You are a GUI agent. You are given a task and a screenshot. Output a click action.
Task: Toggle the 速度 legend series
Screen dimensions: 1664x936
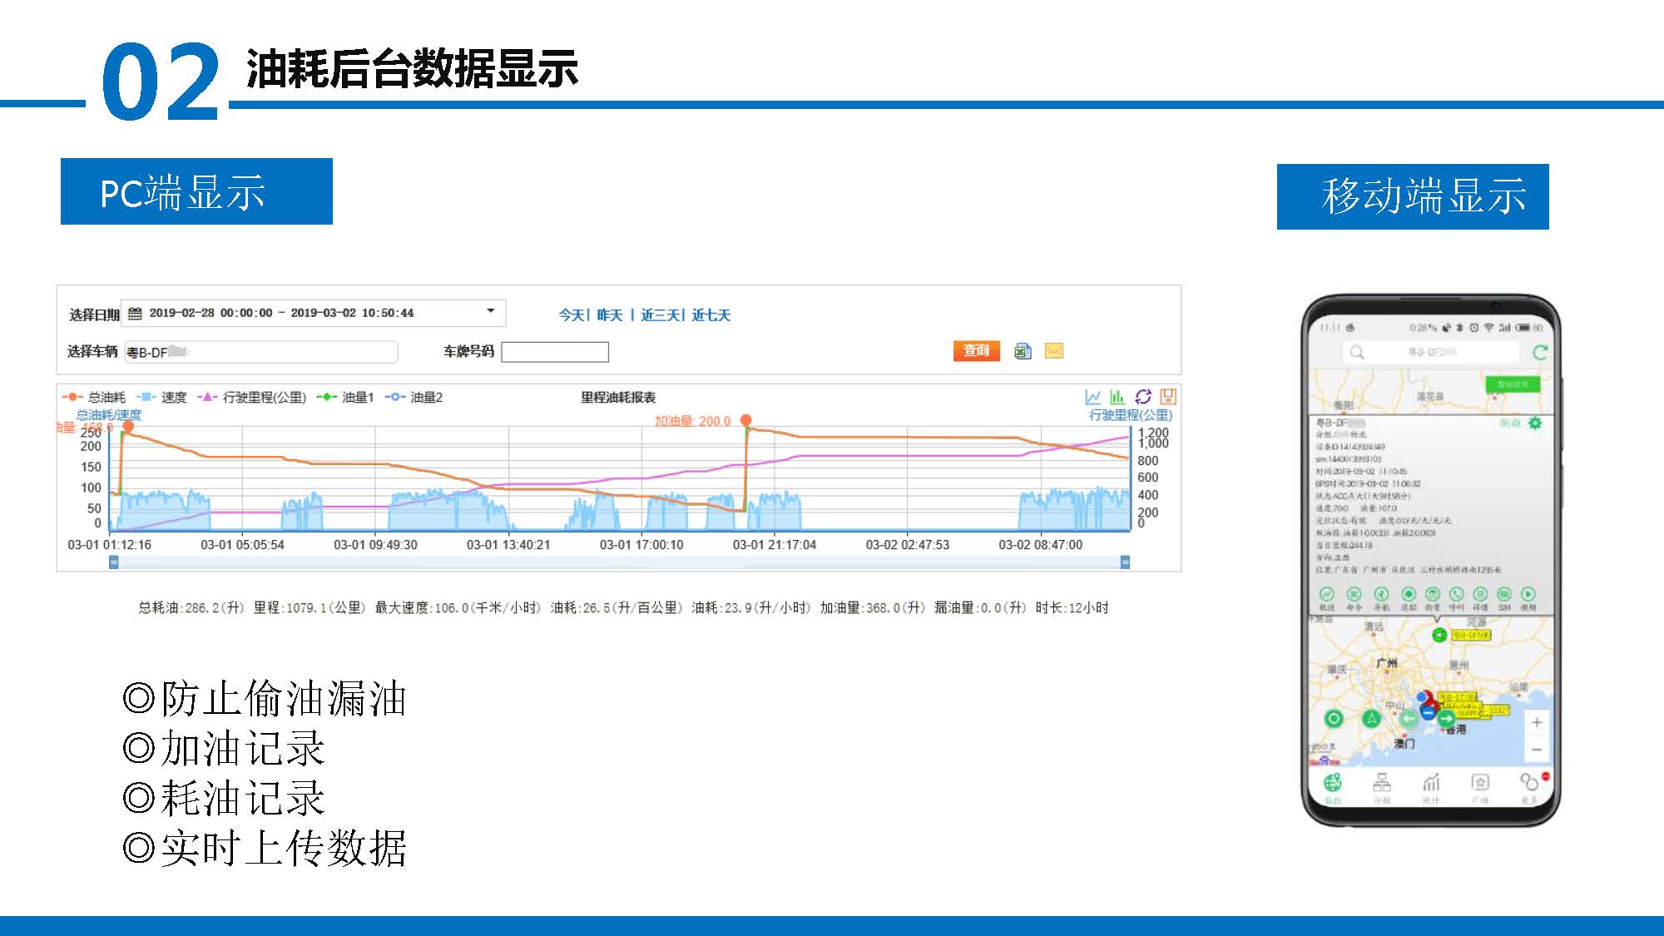pos(163,398)
